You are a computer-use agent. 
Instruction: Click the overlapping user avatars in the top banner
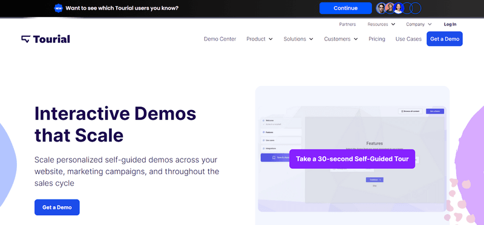click(399, 8)
